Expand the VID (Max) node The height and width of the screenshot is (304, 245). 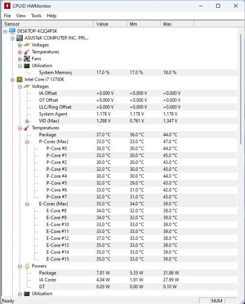tap(27, 121)
